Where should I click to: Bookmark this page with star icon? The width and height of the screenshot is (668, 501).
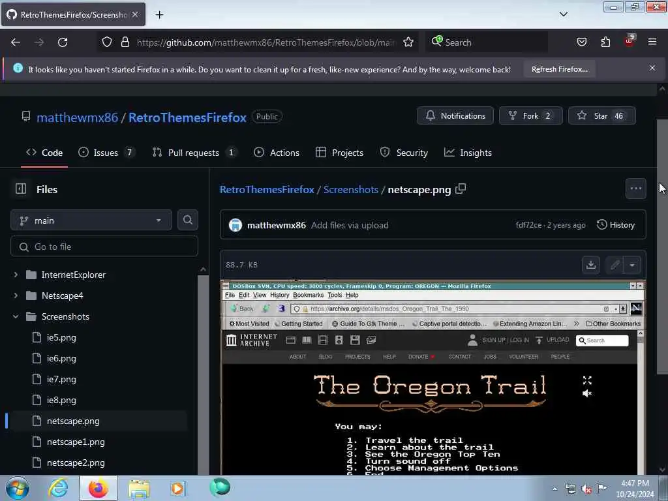(x=408, y=42)
